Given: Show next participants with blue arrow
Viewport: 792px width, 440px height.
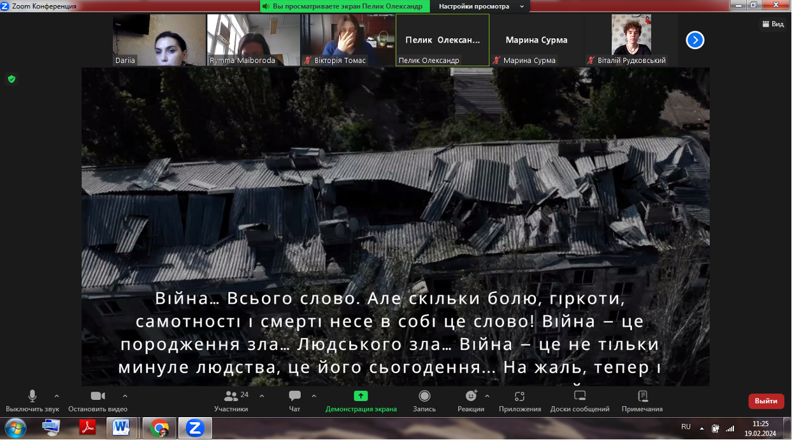Looking at the screenshot, I should pos(695,40).
